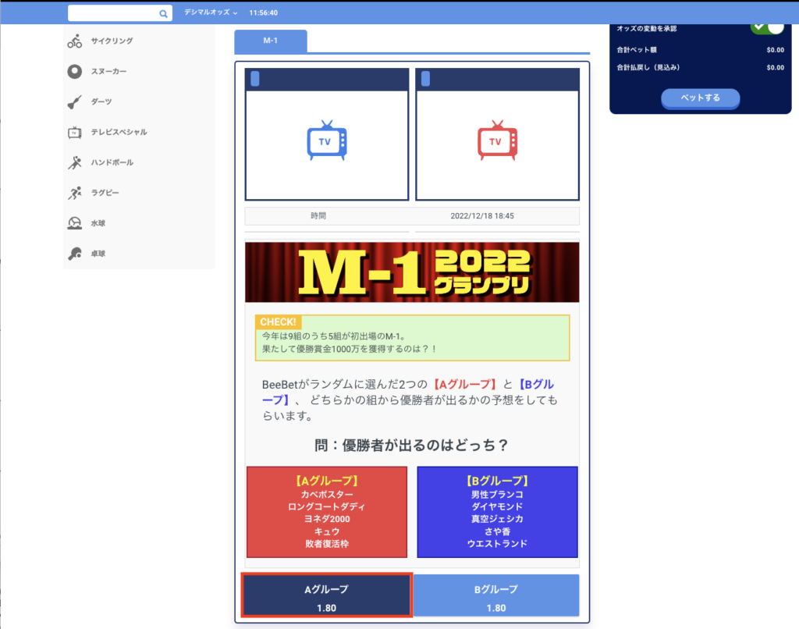Click the blue TV icon
Viewport: 799px width, 629px height.
coord(327,140)
